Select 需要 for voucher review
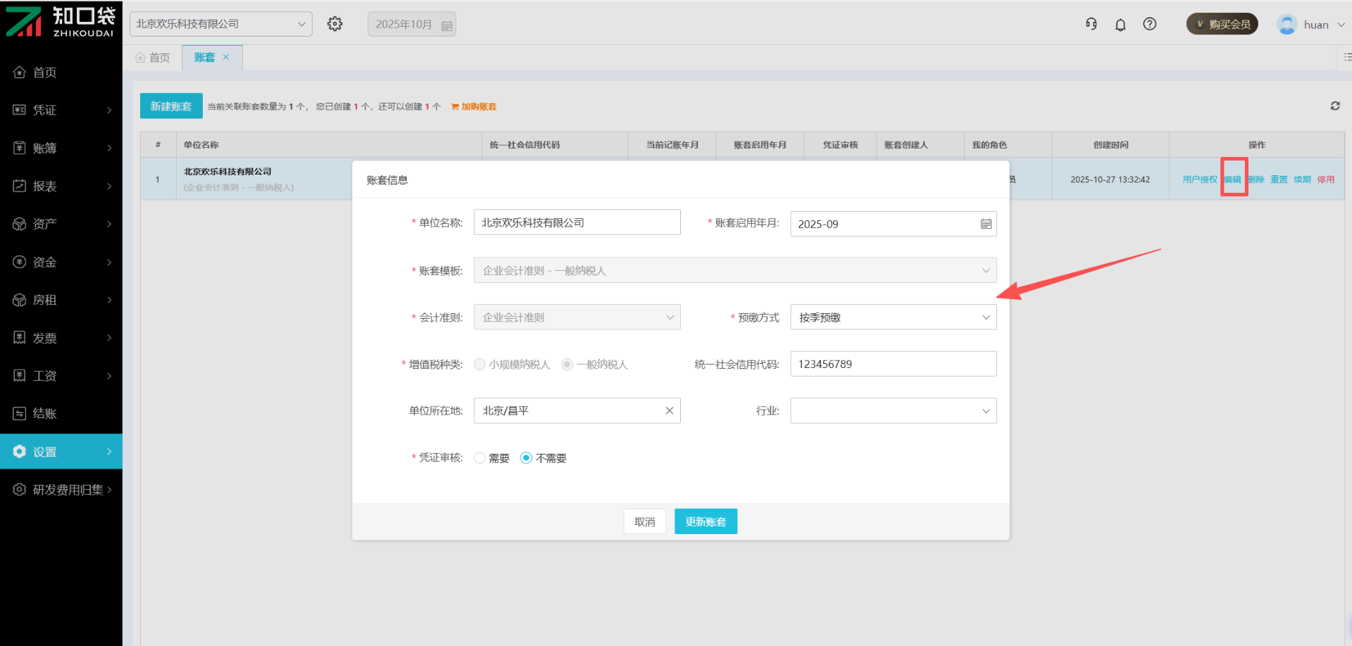This screenshot has width=1352, height=646. [x=480, y=458]
